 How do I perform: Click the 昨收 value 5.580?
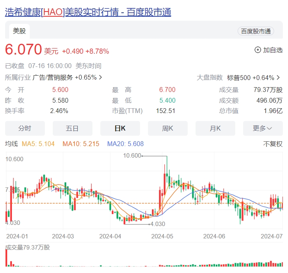click(x=60, y=100)
